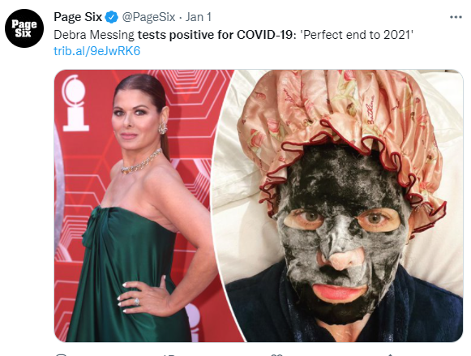
Task: Click the reply icon below the photo
Action: tap(61, 355)
